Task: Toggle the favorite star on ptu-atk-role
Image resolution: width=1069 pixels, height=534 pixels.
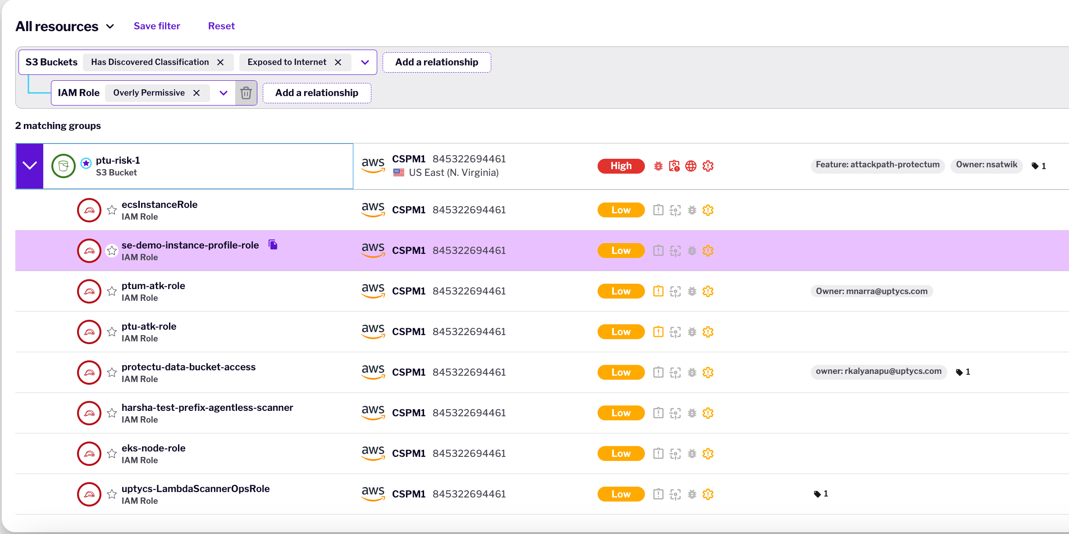Action: click(112, 331)
